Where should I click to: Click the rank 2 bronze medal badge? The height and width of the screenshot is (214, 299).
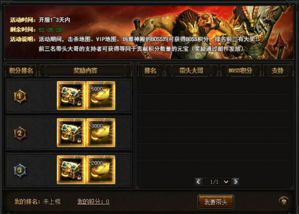20,133
